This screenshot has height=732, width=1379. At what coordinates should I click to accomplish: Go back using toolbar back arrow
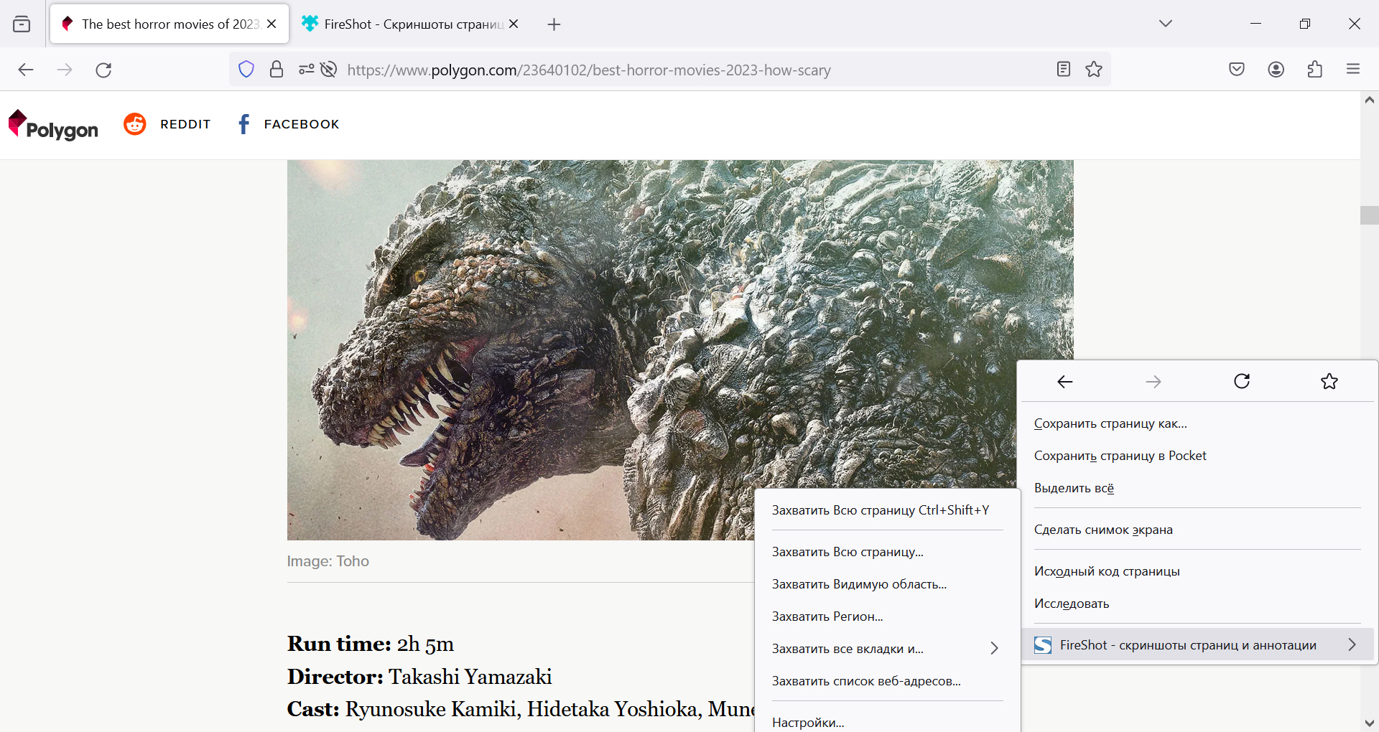(x=26, y=70)
